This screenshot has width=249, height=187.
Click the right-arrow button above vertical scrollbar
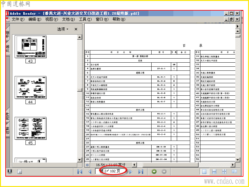tap(237, 26)
